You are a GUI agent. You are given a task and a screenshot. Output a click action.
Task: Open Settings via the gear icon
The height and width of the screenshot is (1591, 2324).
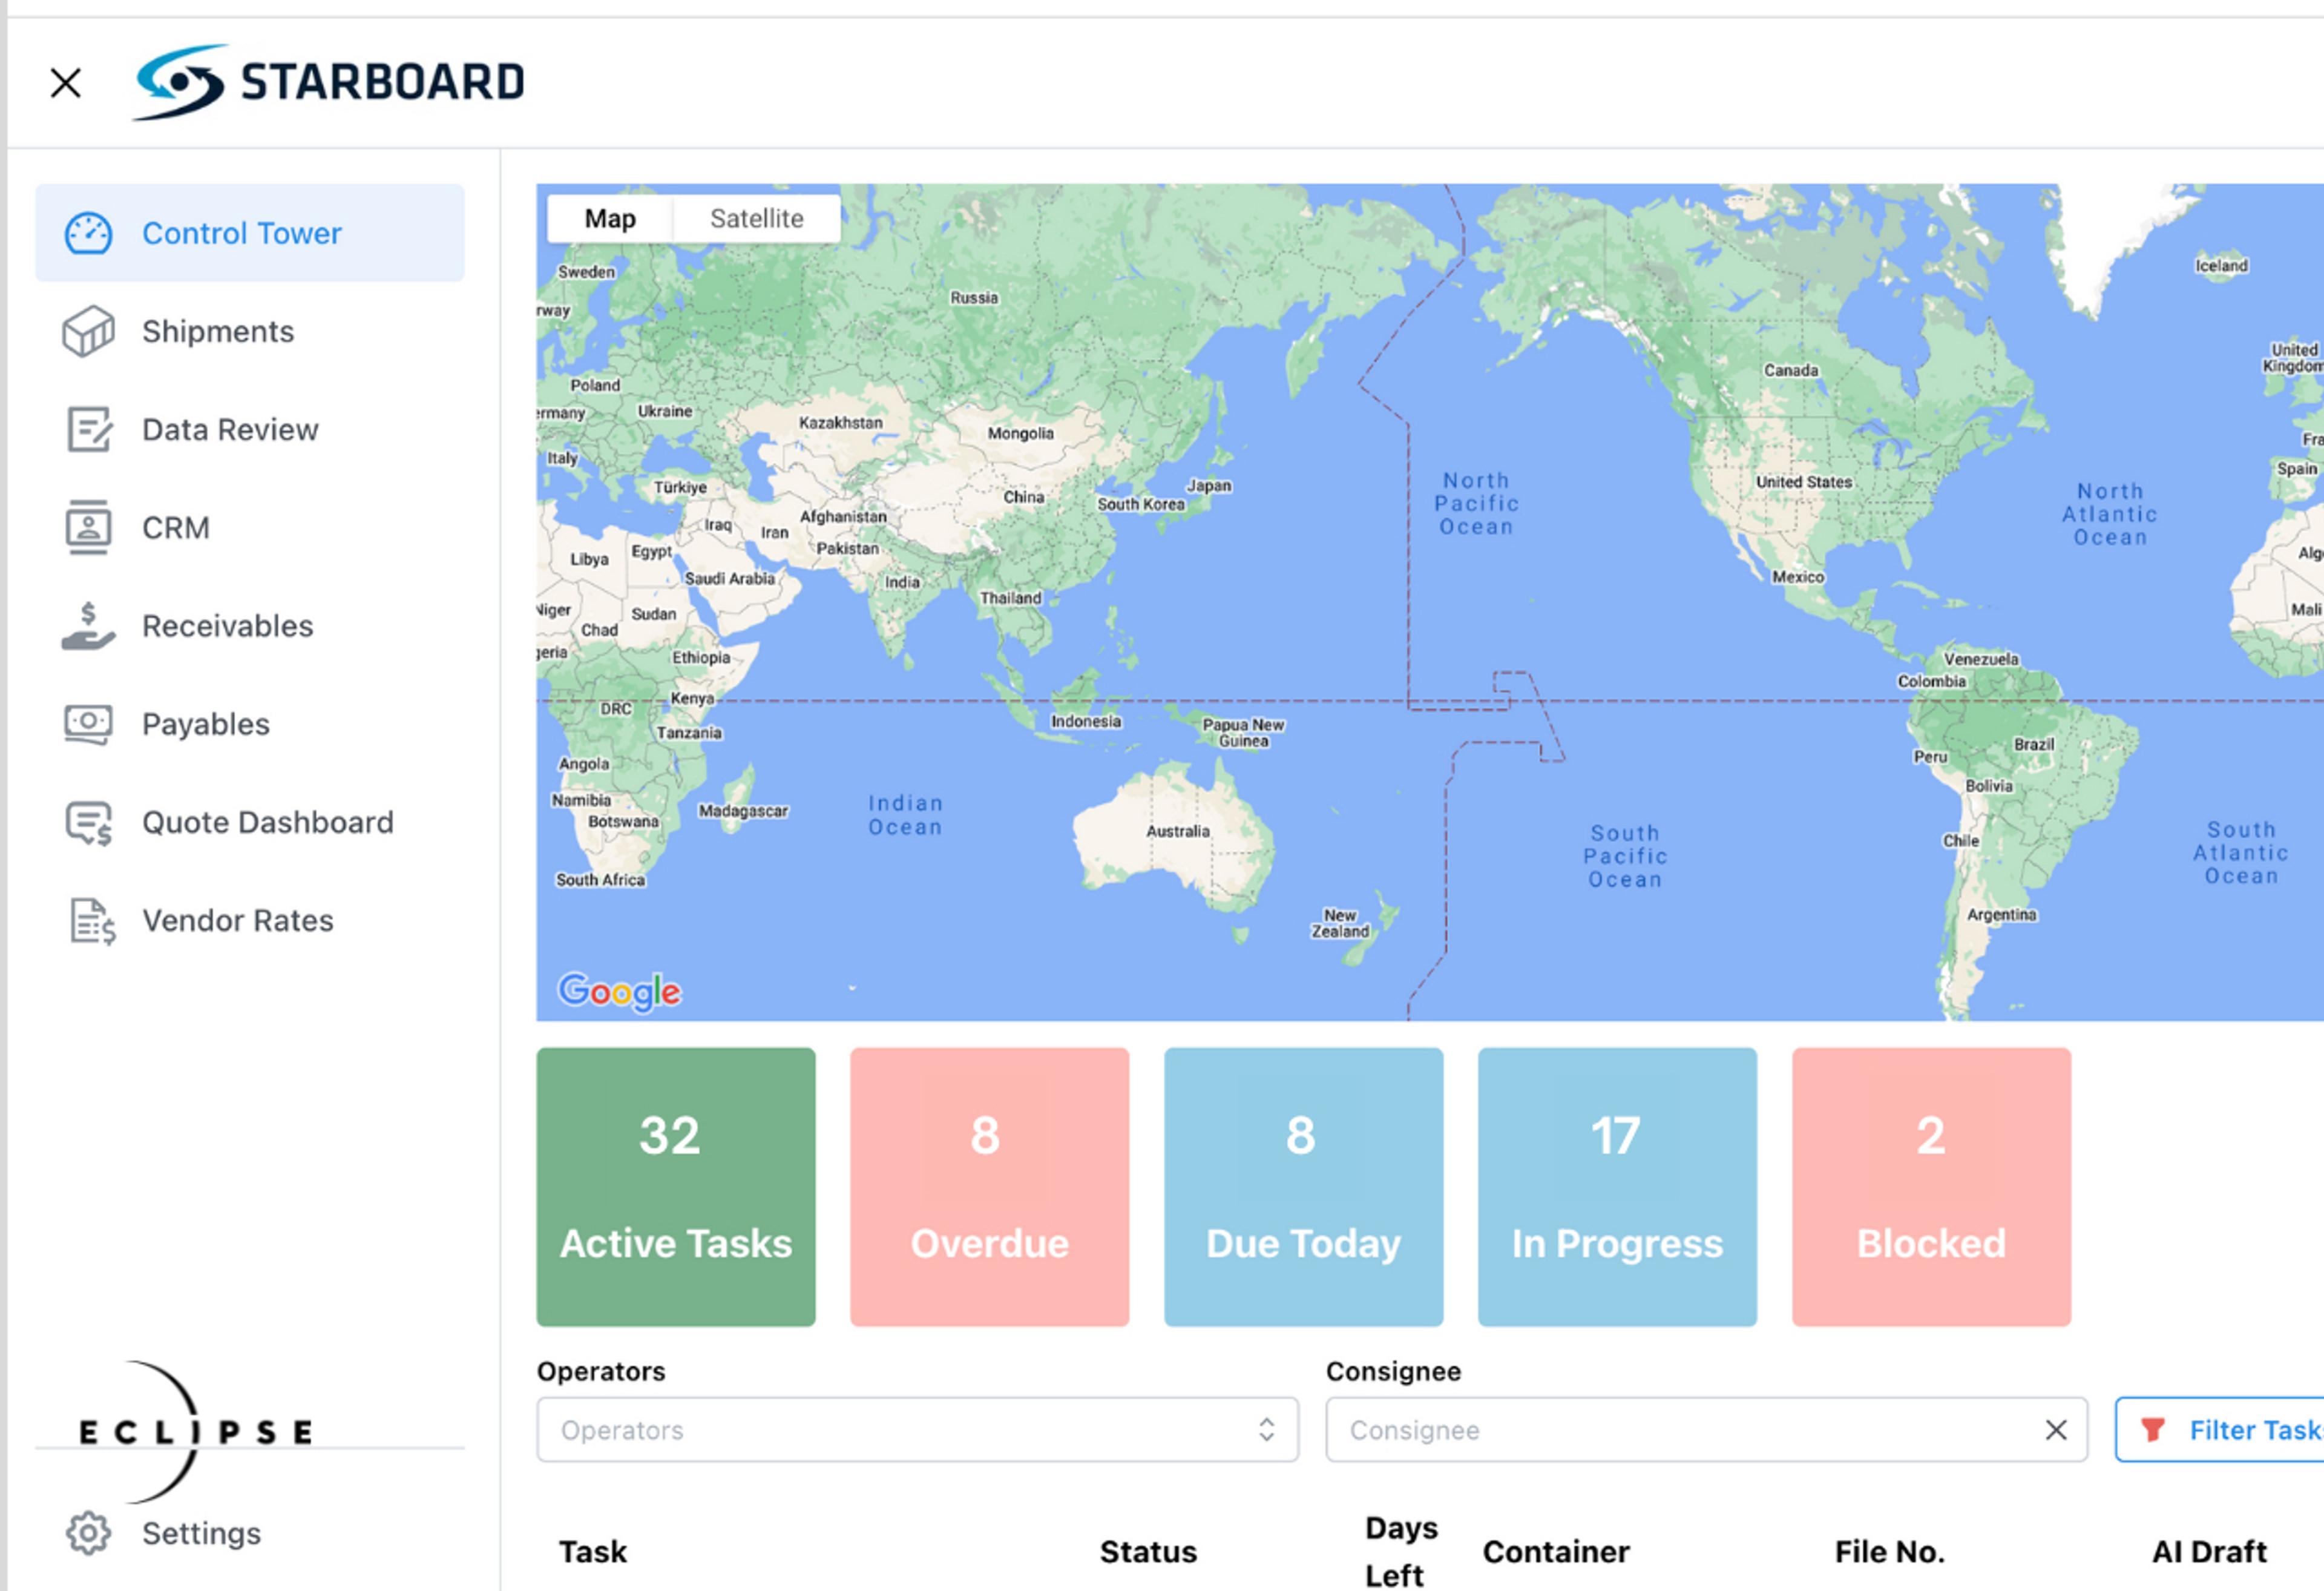click(88, 1533)
